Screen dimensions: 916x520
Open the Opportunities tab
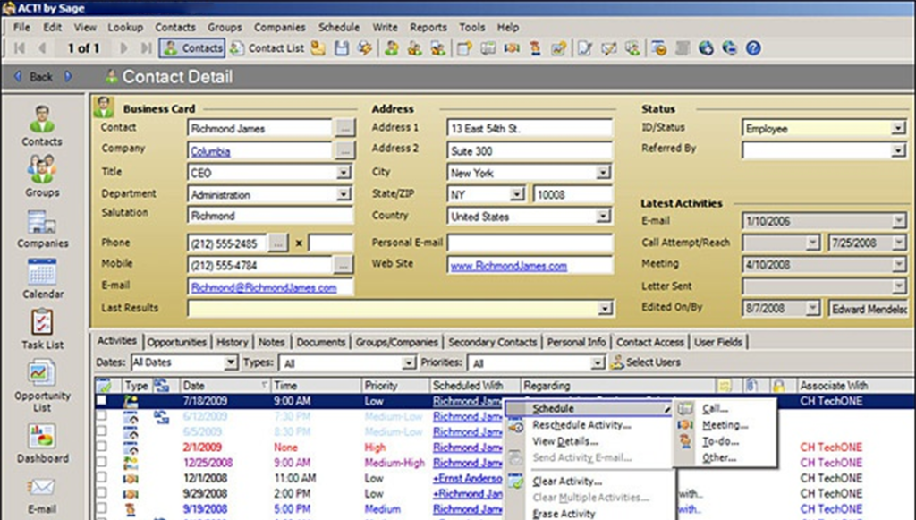[176, 342]
